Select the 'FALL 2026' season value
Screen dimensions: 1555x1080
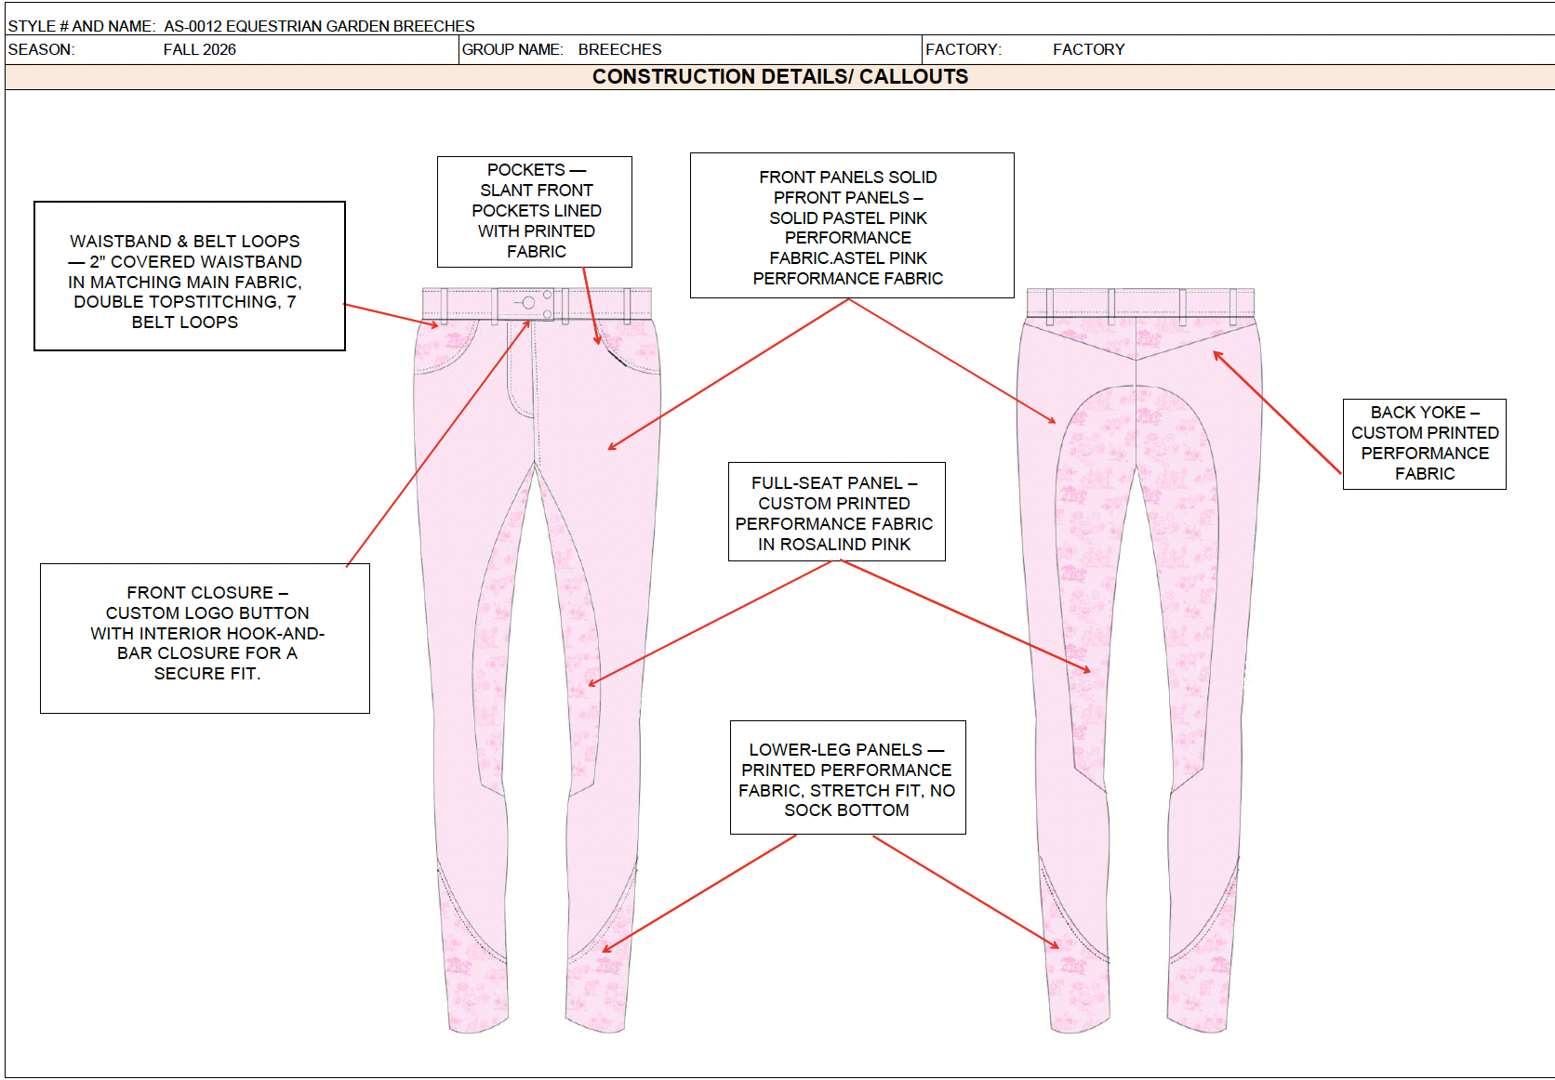pyautogui.click(x=200, y=49)
